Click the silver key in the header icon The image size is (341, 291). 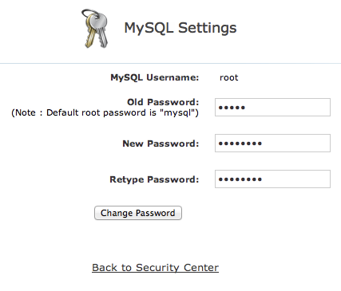pyautogui.click(x=101, y=30)
